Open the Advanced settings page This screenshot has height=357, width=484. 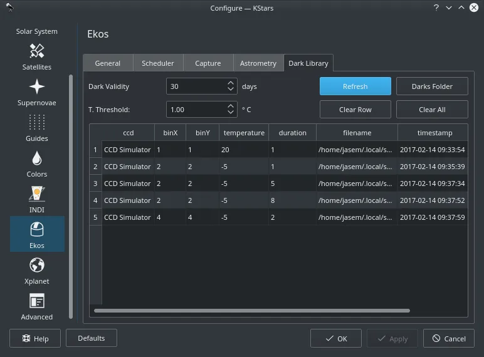(37, 307)
